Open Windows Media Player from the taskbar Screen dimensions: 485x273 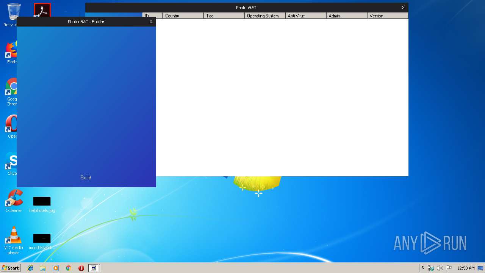tap(56, 268)
